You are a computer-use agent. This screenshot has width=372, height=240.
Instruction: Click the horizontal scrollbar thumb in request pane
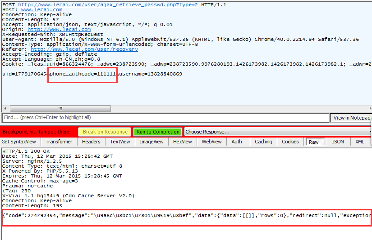pos(60,108)
